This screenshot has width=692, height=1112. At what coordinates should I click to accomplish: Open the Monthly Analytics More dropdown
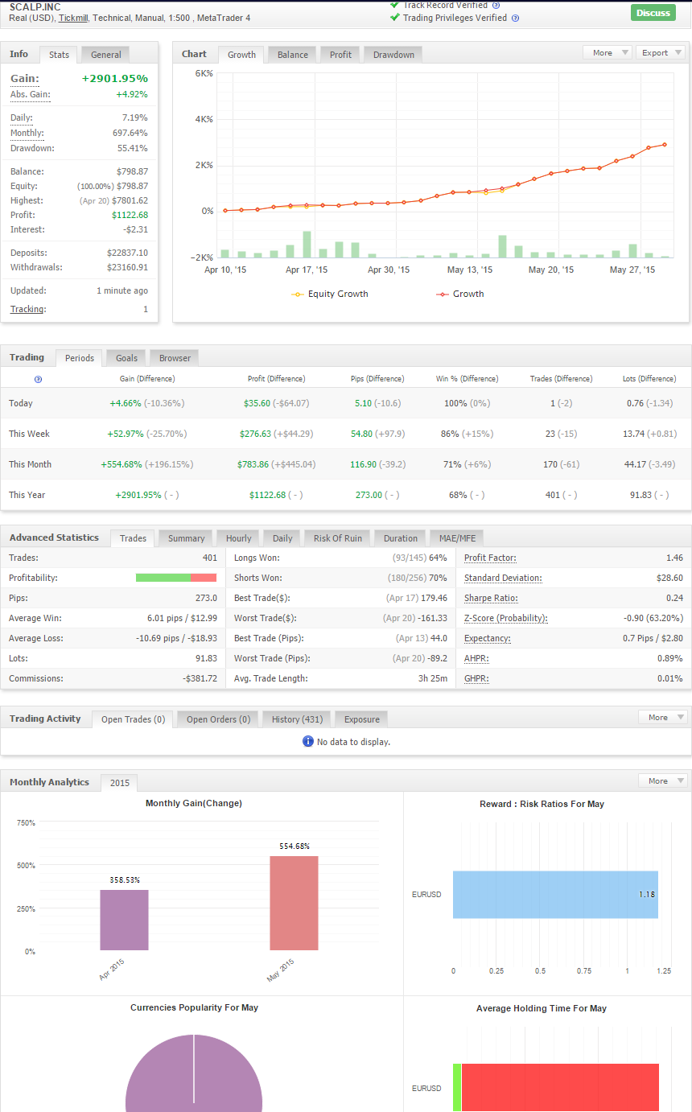[663, 780]
